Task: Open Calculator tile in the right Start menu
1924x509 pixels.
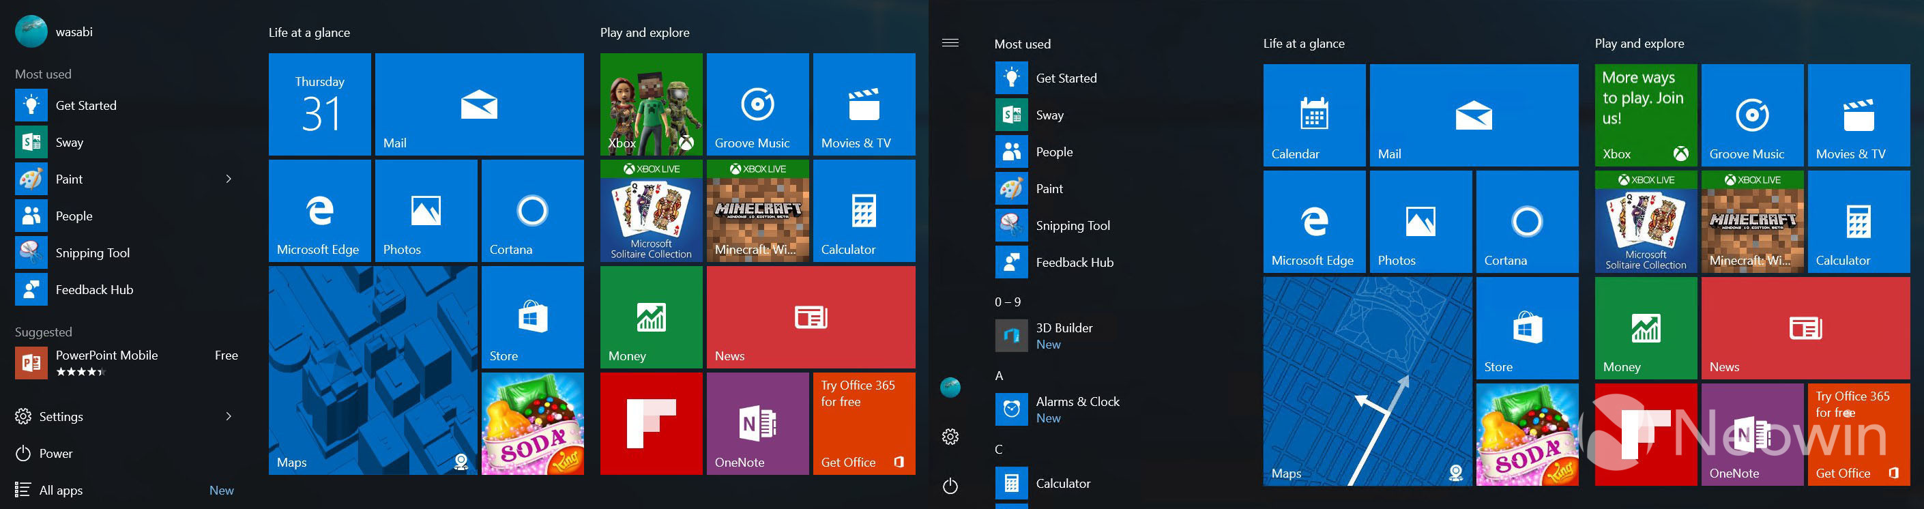Action: point(1859,221)
